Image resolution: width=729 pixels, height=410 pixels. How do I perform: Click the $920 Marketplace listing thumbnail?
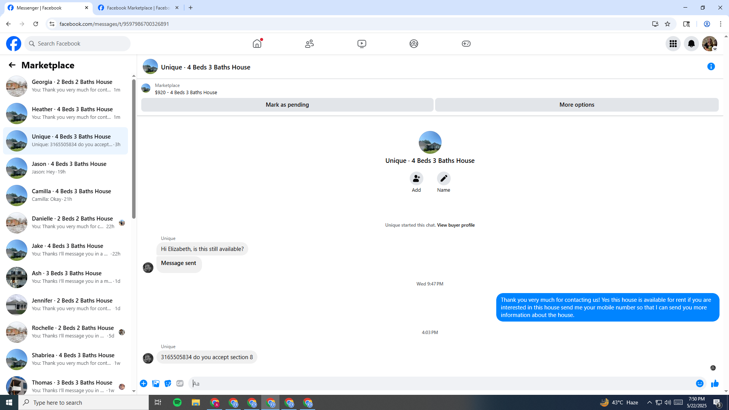pyautogui.click(x=146, y=88)
